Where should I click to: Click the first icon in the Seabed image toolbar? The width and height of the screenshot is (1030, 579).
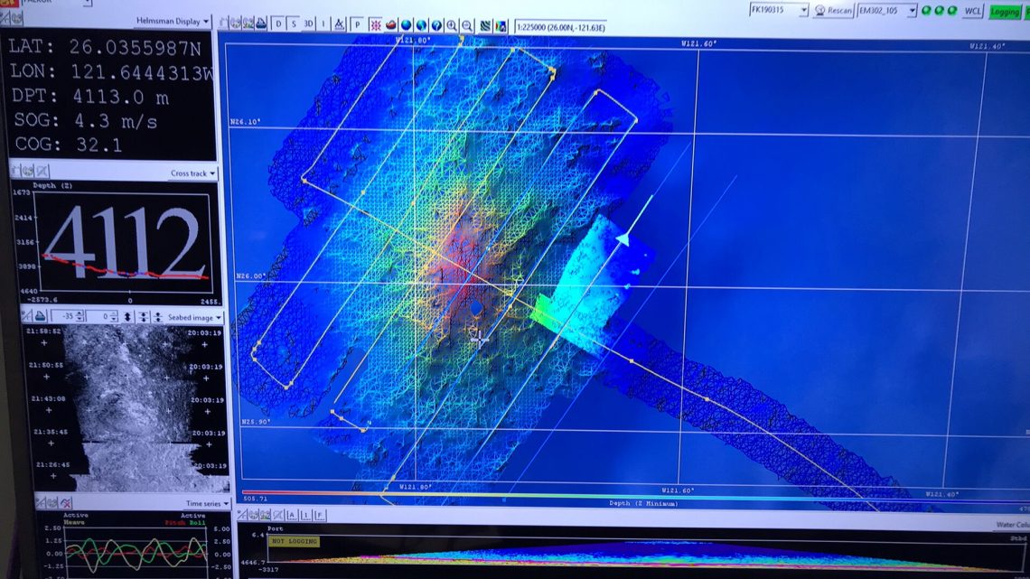pos(27,316)
